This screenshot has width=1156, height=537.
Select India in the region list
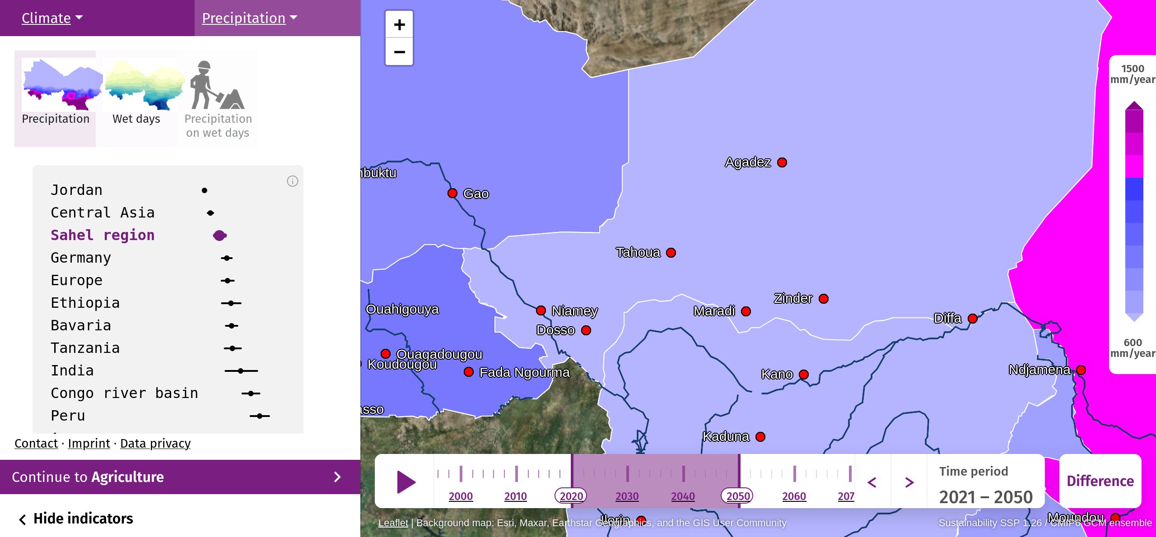tap(72, 370)
